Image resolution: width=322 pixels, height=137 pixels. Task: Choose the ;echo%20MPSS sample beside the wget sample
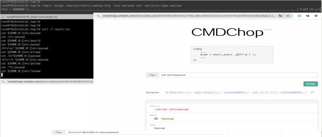[x=236, y=93]
